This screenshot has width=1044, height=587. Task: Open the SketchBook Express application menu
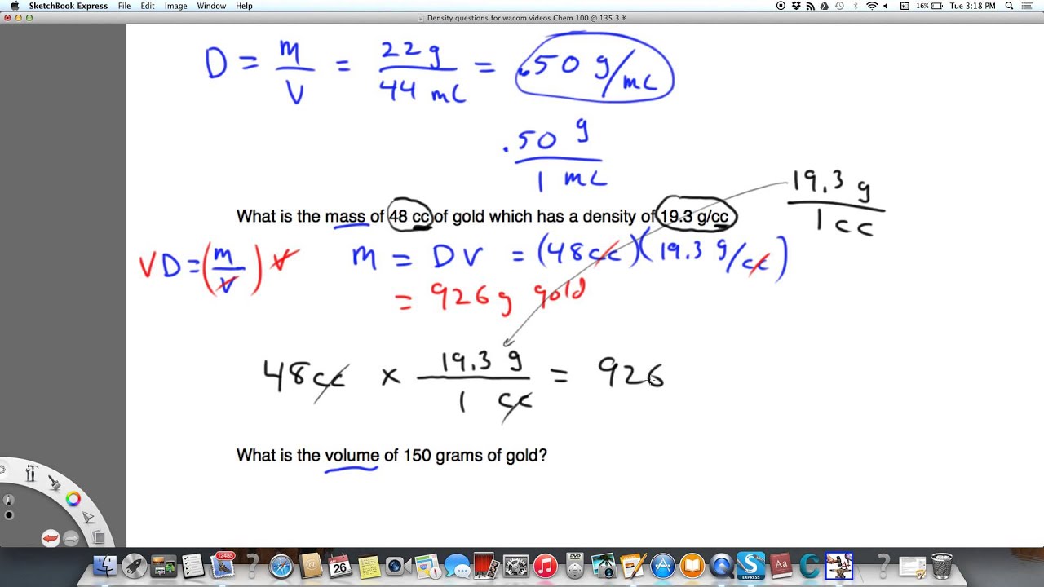69,6
